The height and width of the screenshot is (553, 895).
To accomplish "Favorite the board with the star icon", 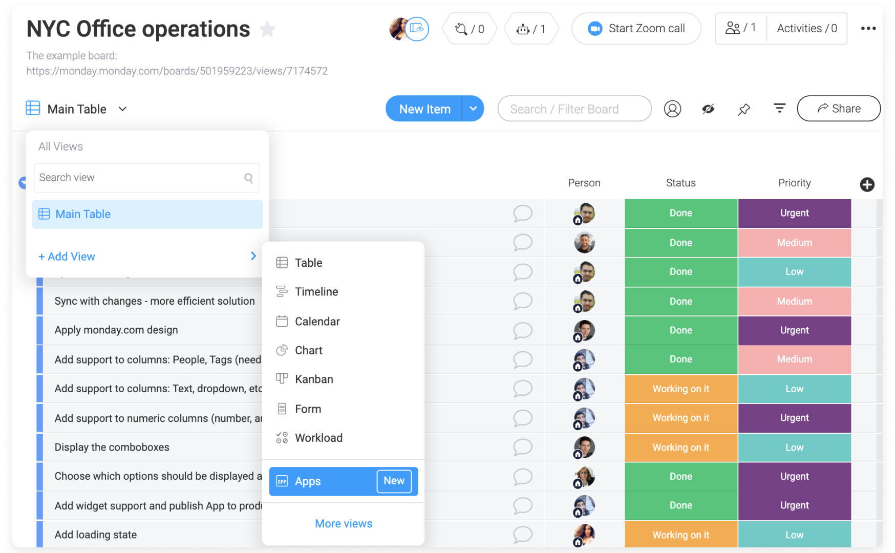I will click(267, 29).
